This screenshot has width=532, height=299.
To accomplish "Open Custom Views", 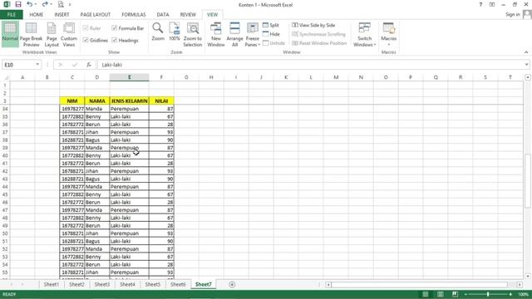I will click(69, 34).
